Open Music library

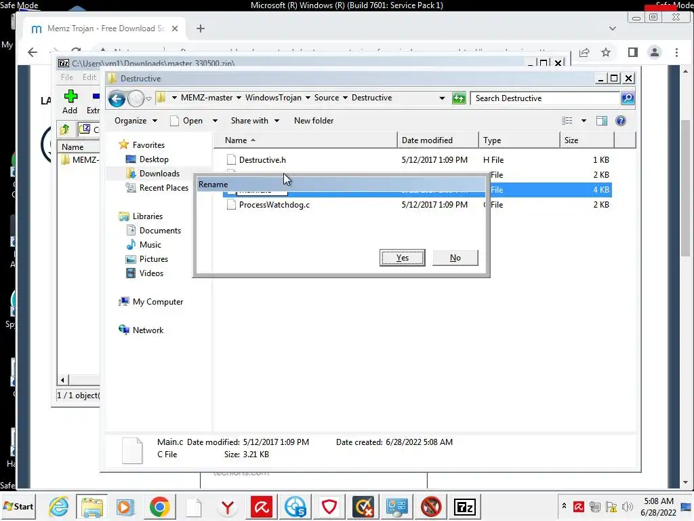point(150,244)
